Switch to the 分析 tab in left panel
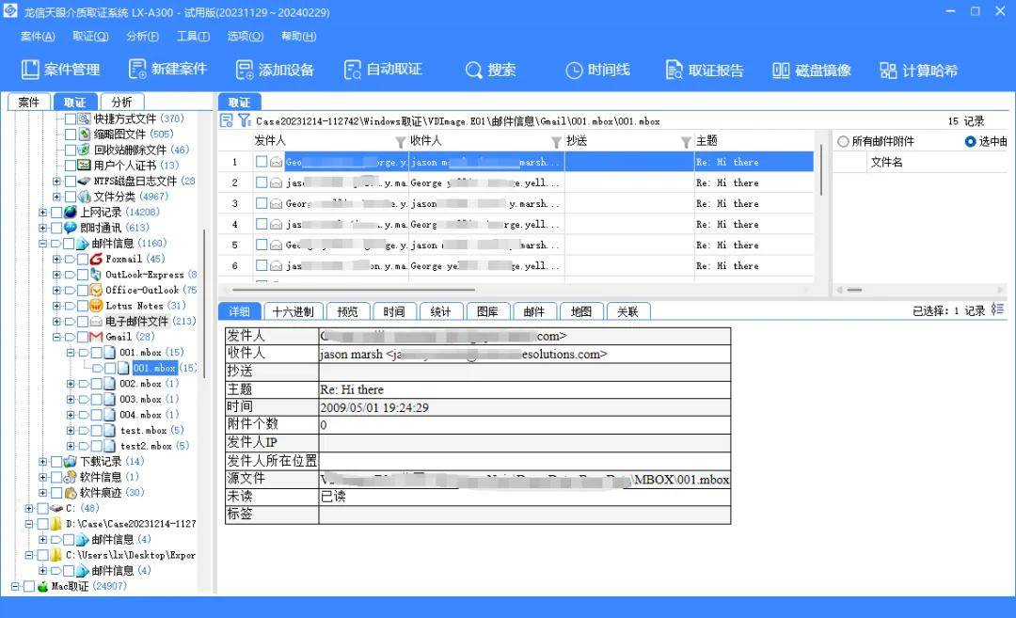Image resolution: width=1016 pixels, height=618 pixels. [x=121, y=102]
